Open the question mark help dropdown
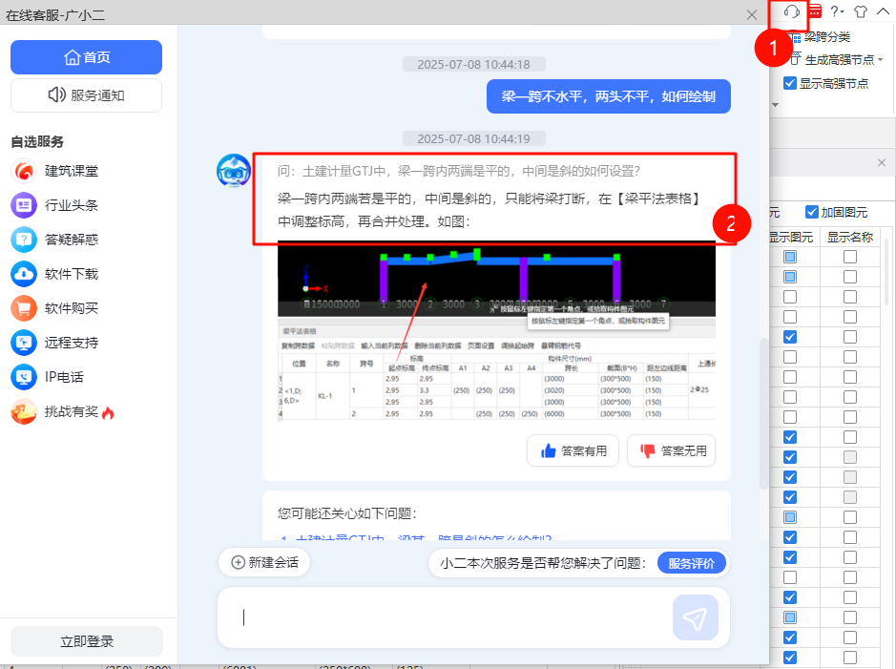Screen dimensions: 896x669 (837, 11)
